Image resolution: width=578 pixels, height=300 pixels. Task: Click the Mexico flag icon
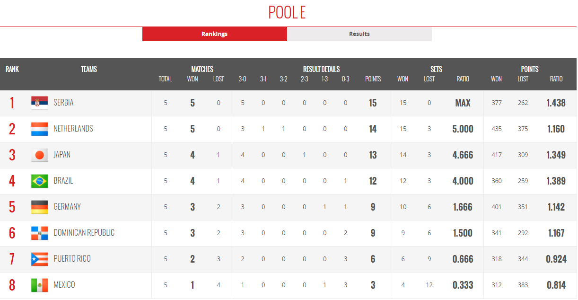(x=39, y=285)
